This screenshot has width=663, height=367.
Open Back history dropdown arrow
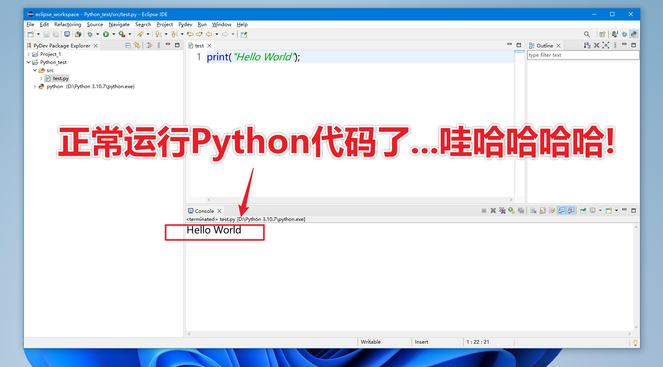[x=217, y=35]
